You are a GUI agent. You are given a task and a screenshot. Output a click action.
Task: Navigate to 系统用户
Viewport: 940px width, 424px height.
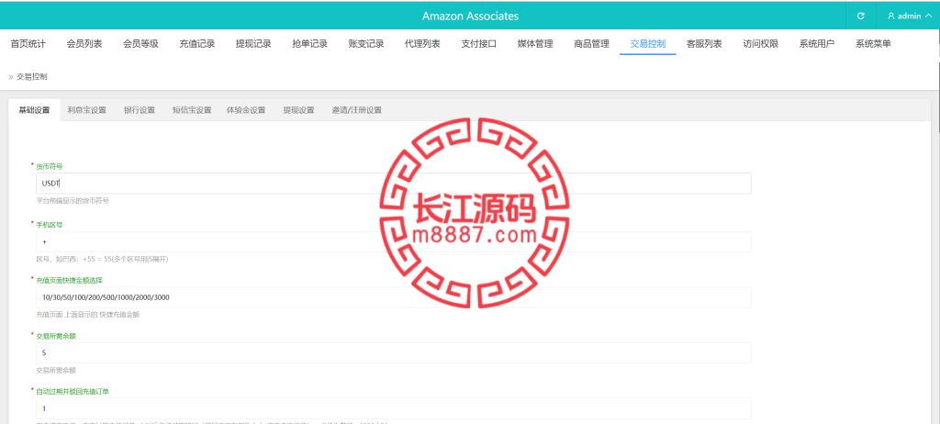[x=817, y=44]
